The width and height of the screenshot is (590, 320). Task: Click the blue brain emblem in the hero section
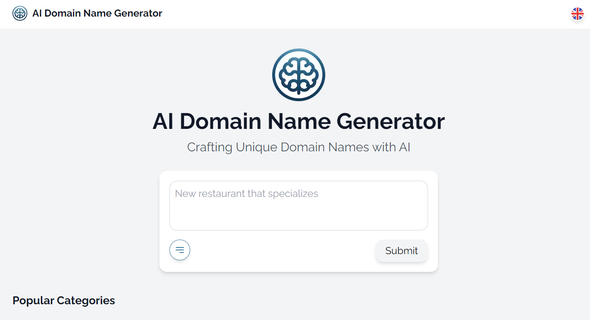[x=298, y=75]
